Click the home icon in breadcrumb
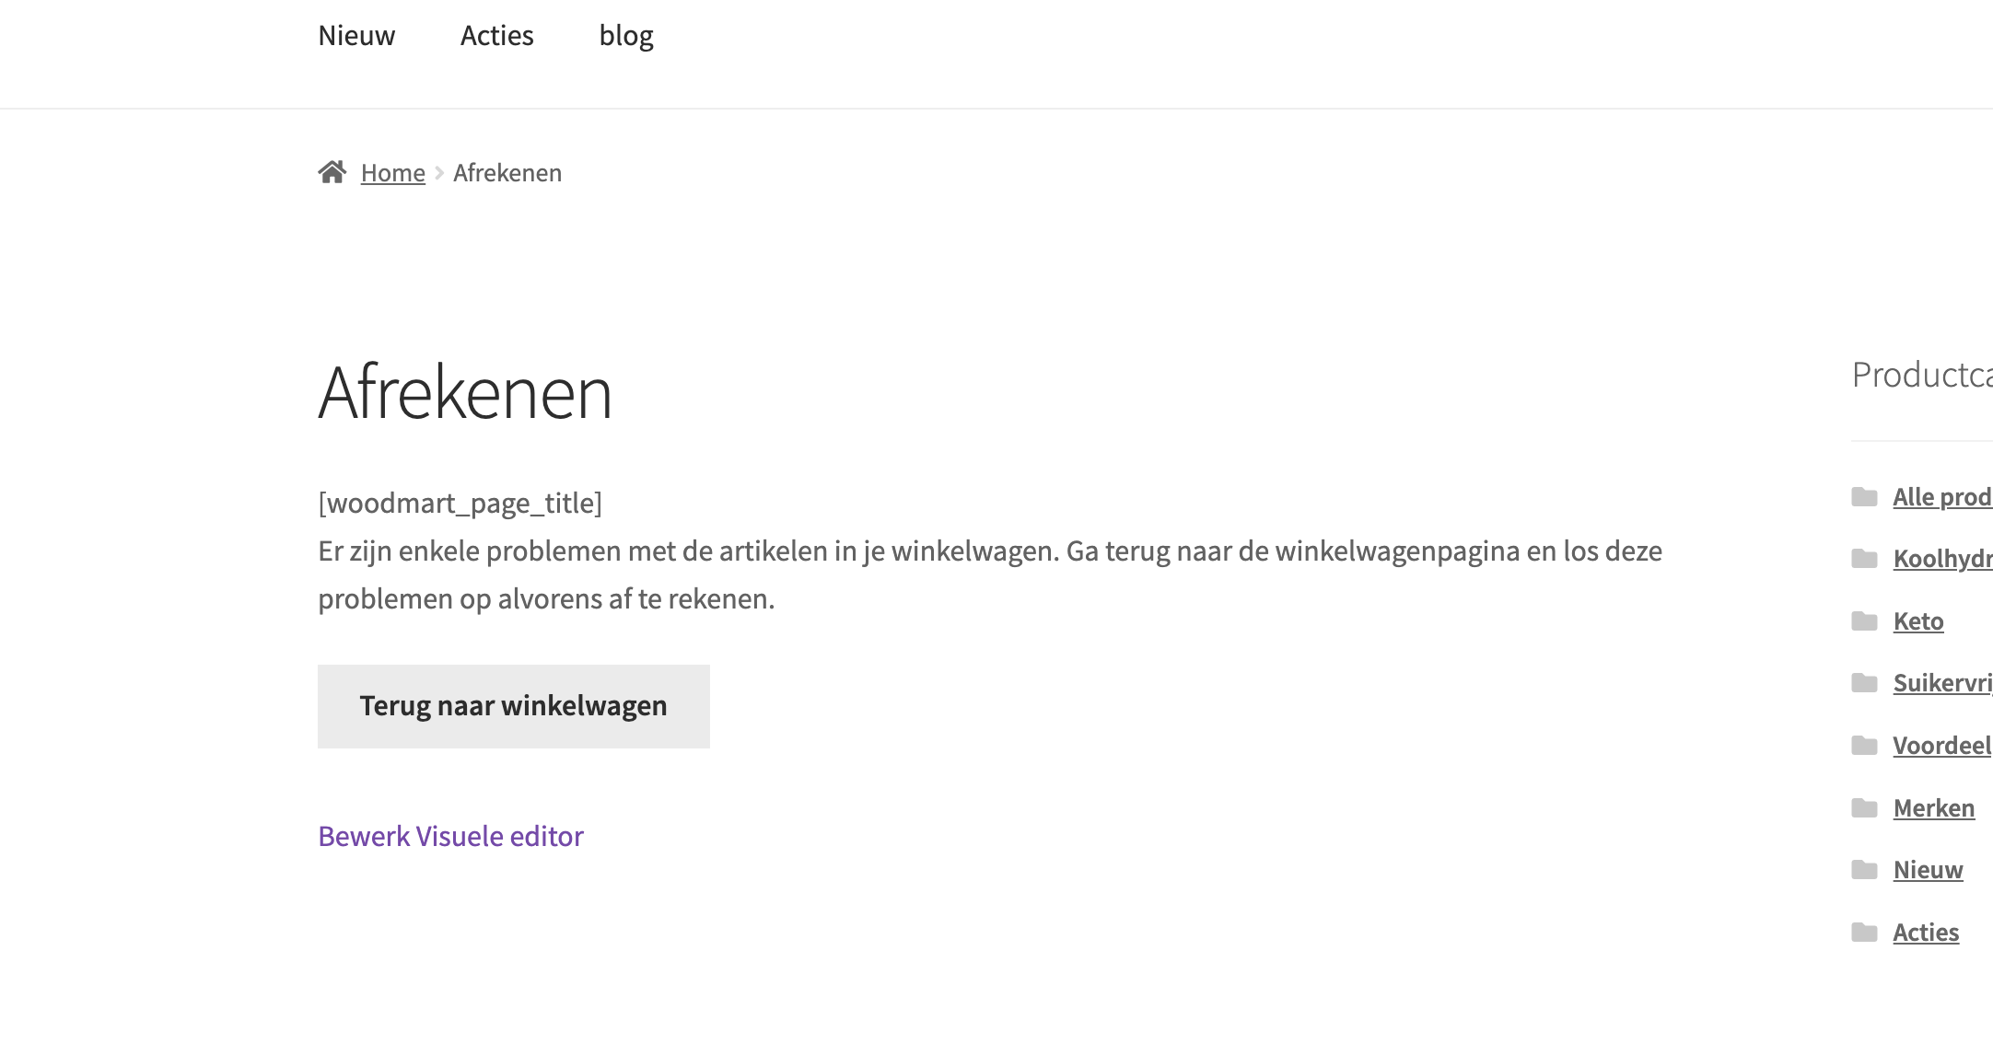 pos(332,172)
